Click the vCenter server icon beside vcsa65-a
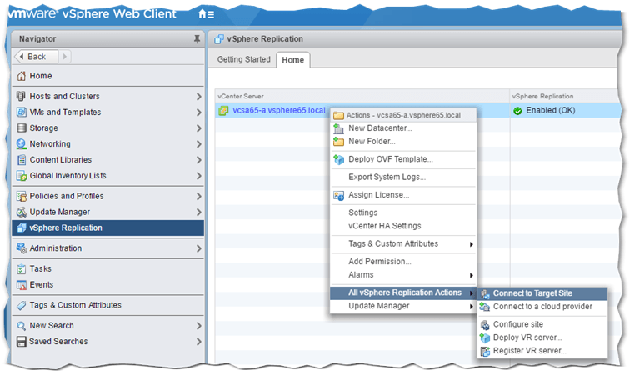Viewport: 630px width, 376px height. point(223,111)
